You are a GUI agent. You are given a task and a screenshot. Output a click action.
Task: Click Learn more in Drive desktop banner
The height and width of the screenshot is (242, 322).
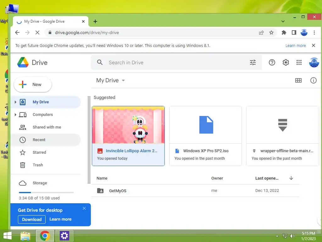point(60,219)
